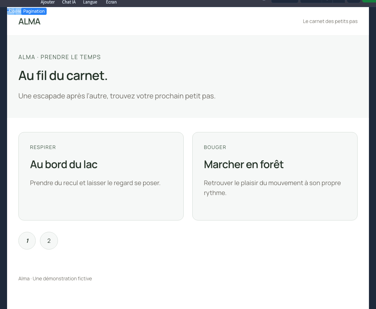Click the ALMA site logo
Image resolution: width=376 pixels, height=309 pixels.
29,22
